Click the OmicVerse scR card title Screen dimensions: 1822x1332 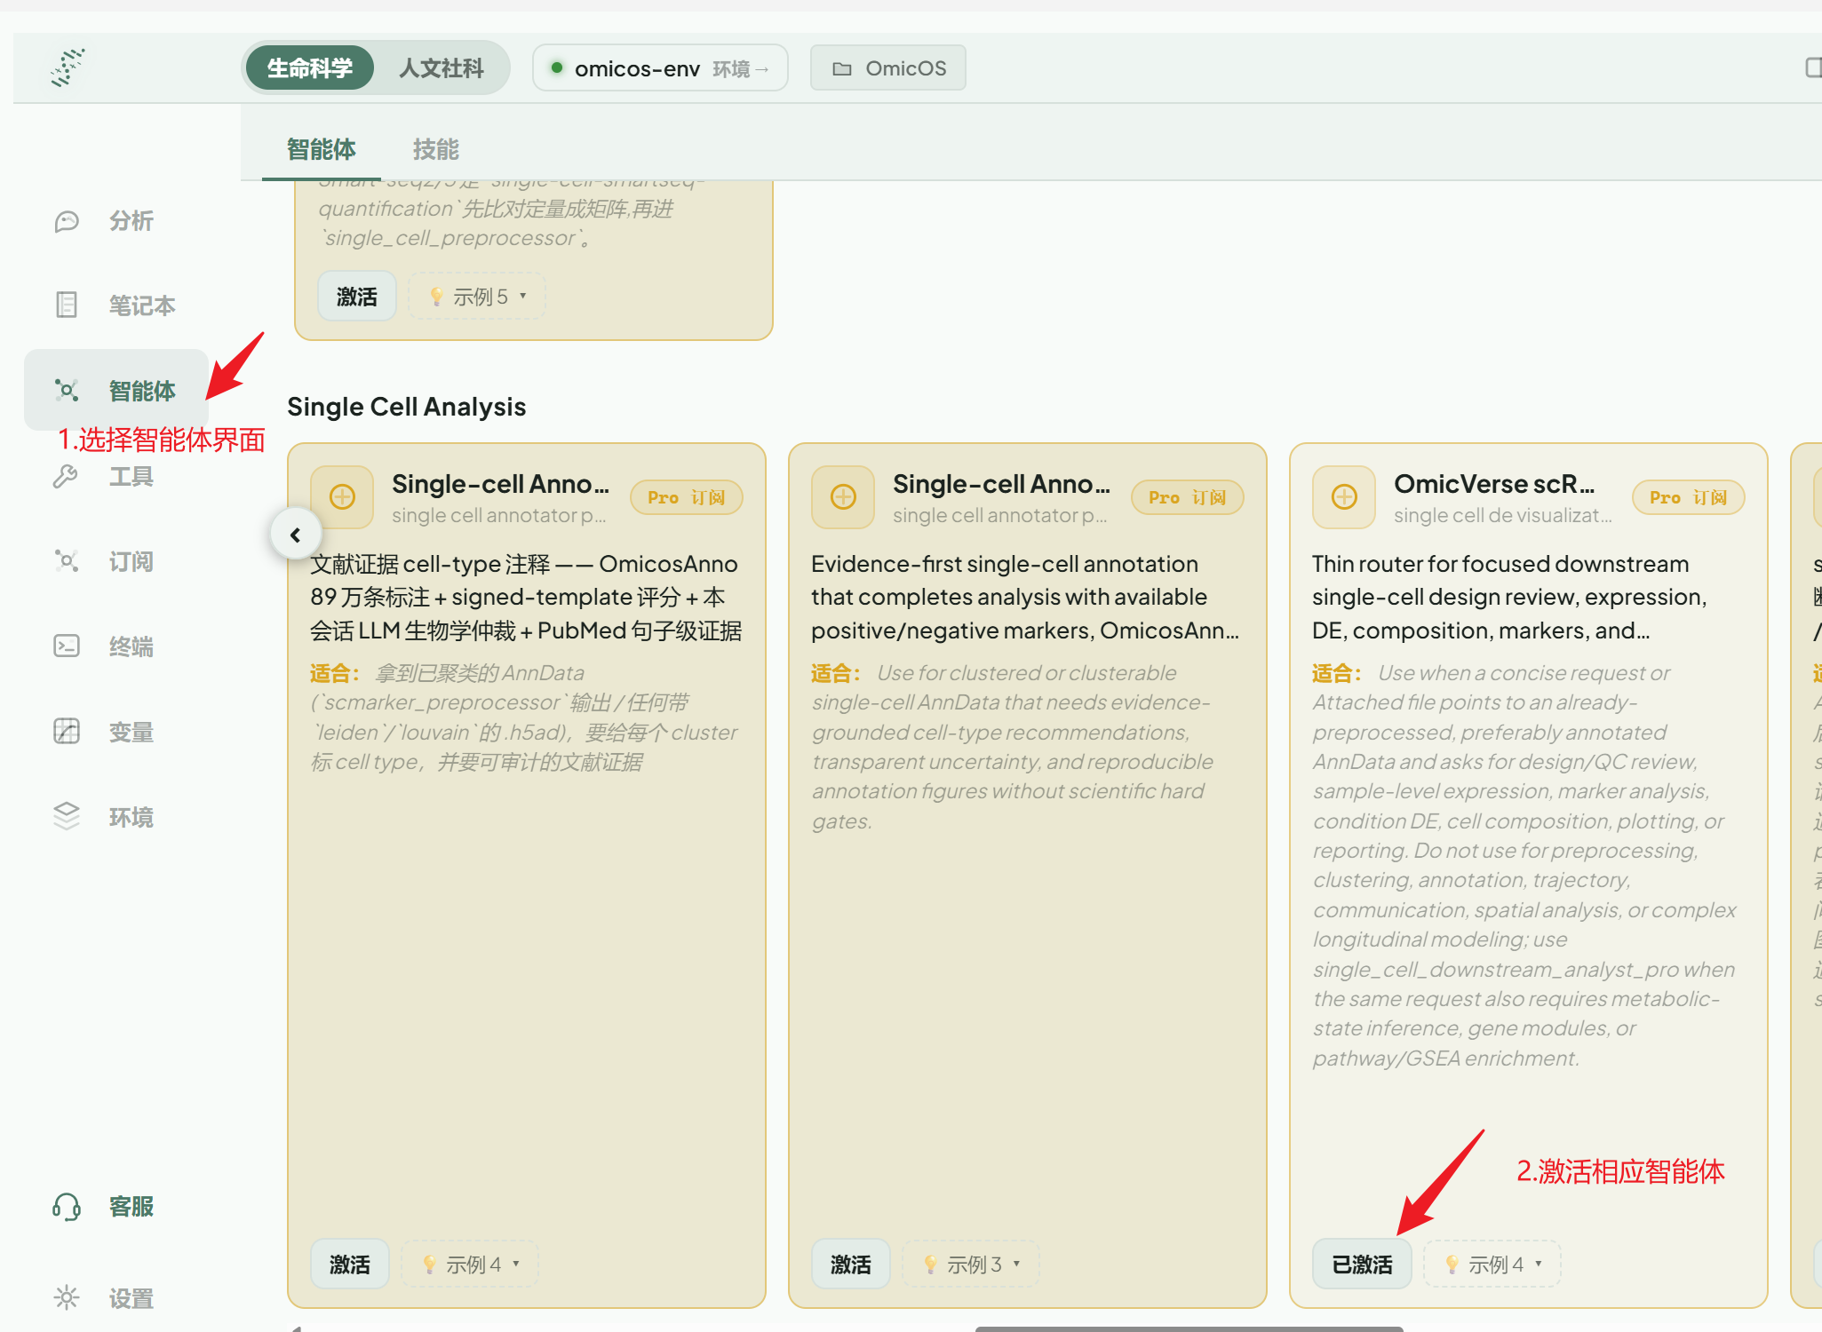tap(1494, 483)
